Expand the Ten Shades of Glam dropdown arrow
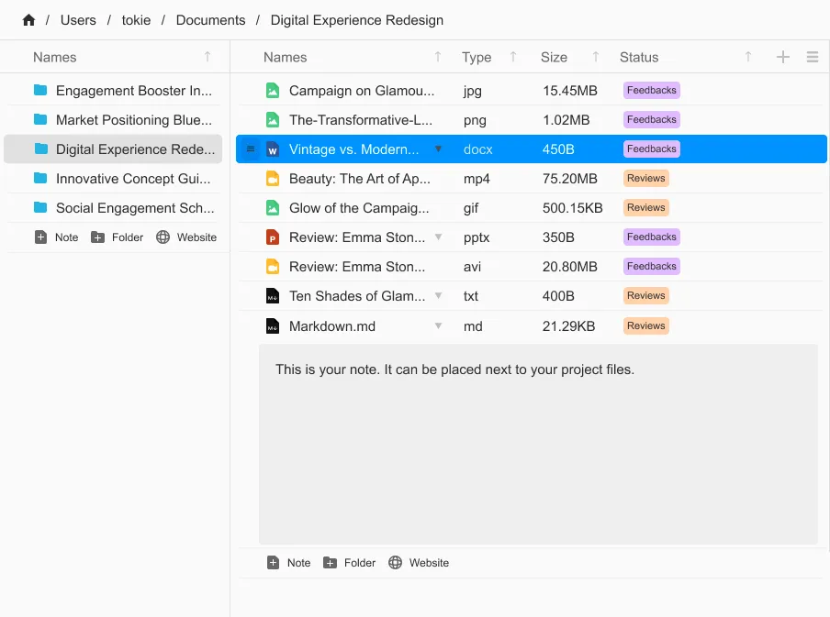830x617 pixels. [438, 296]
